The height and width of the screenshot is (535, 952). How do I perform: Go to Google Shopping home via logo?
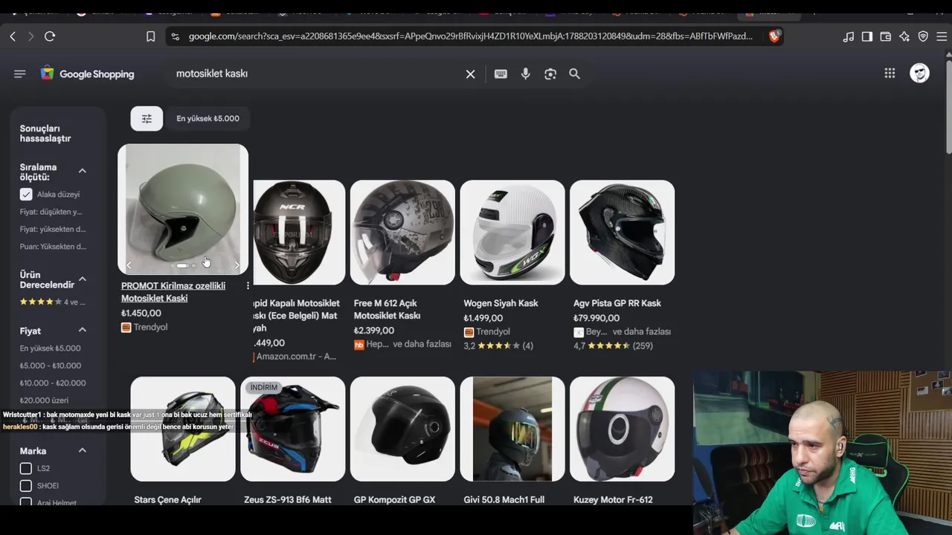click(87, 74)
